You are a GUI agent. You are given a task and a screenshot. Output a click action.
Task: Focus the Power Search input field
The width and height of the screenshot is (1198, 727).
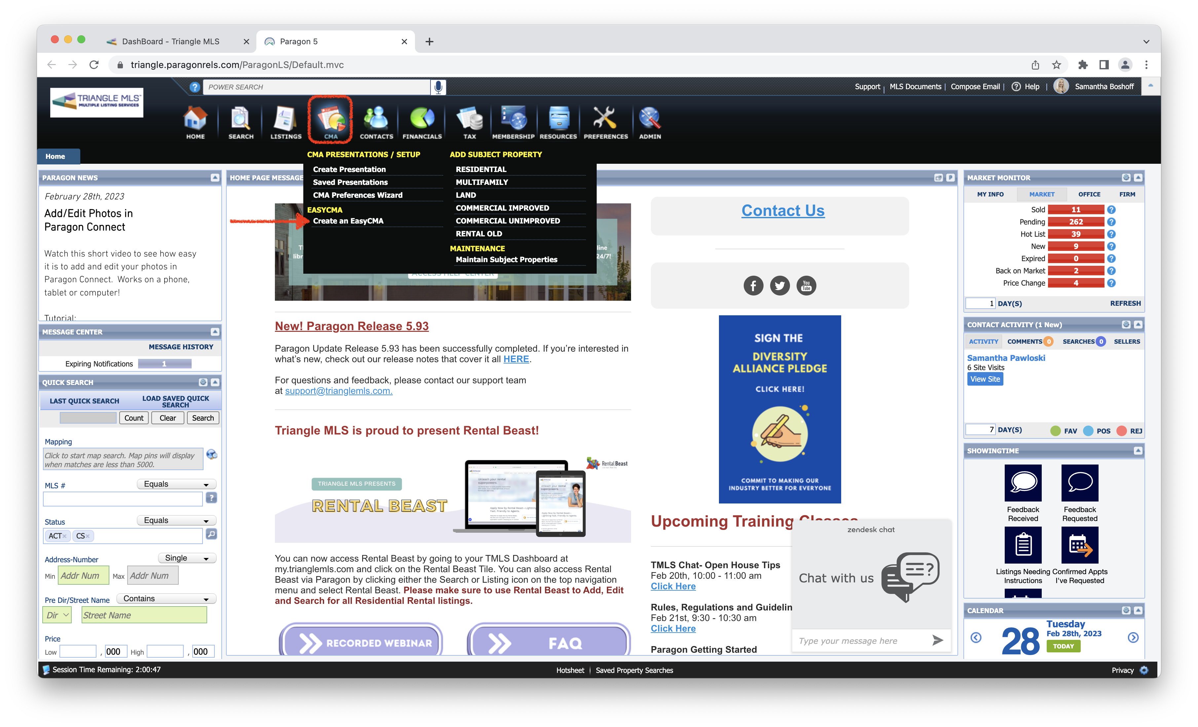pyautogui.click(x=317, y=87)
